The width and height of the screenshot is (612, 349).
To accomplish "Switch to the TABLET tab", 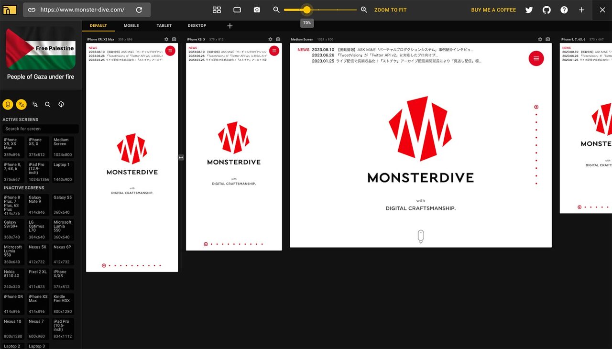I will click(x=164, y=26).
